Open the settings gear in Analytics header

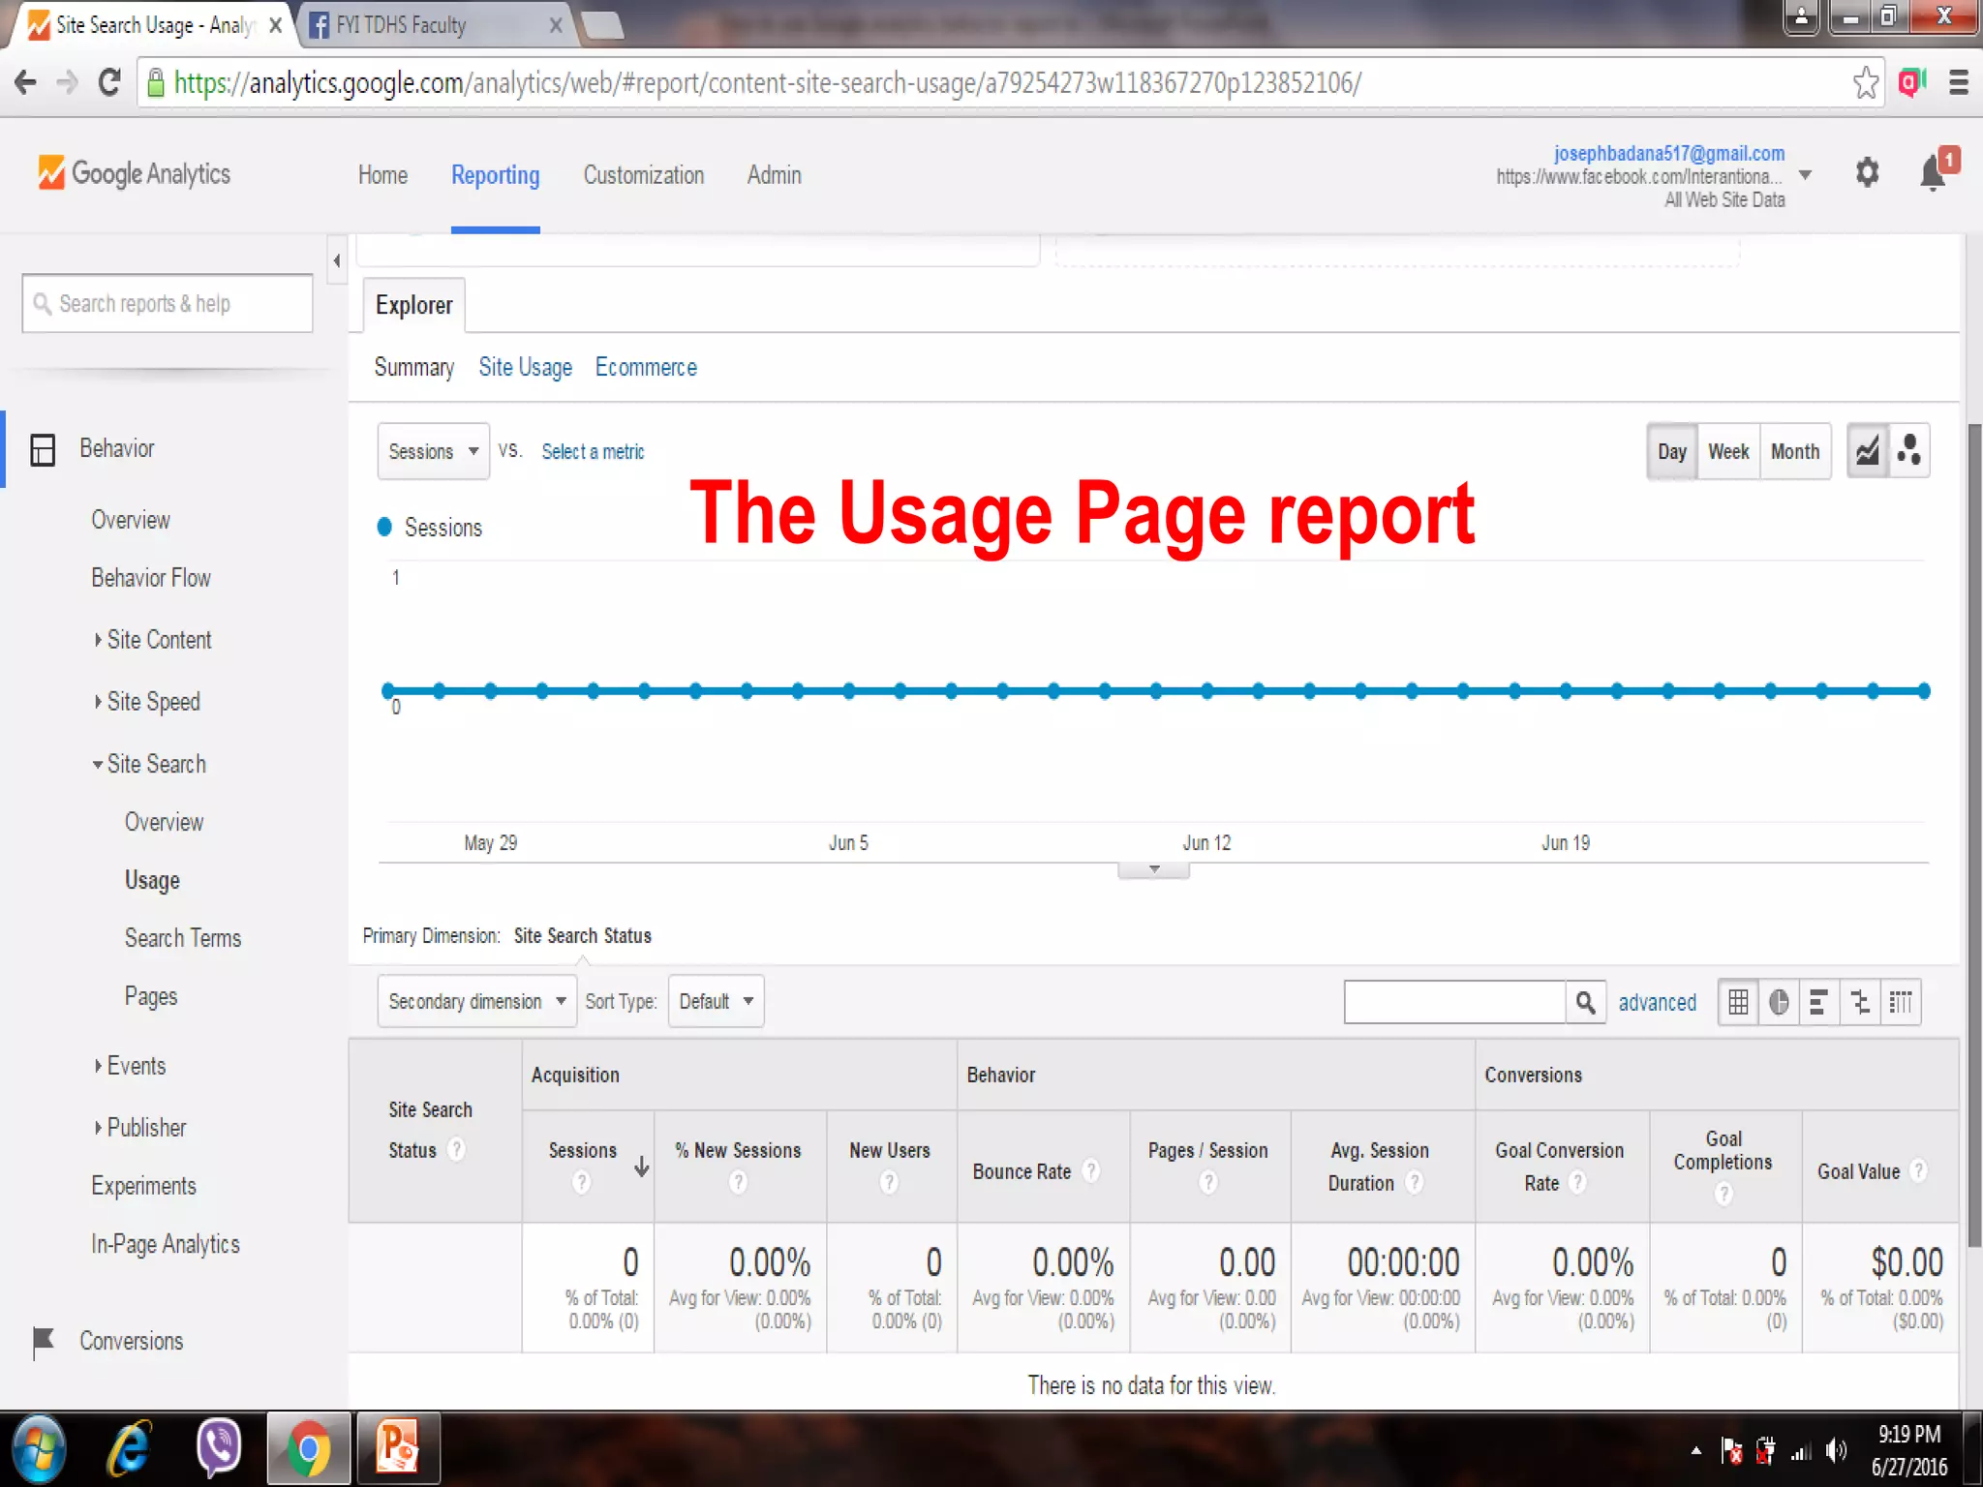(x=1867, y=173)
